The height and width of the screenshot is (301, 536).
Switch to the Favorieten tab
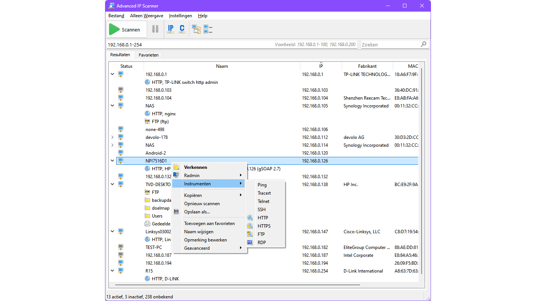[x=149, y=55]
